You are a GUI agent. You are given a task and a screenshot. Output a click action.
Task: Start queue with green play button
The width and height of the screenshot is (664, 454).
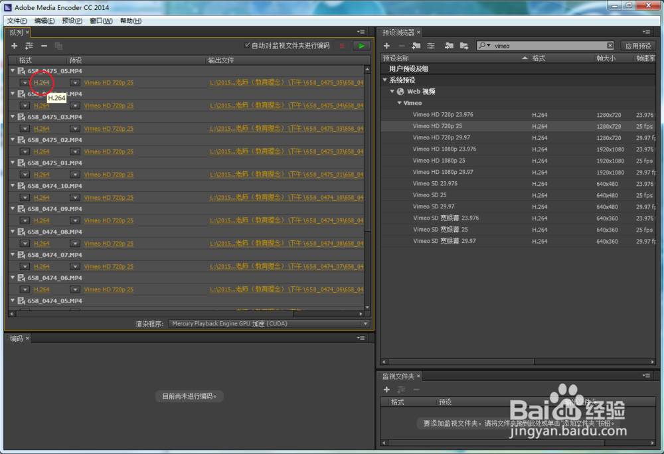click(x=361, y=46)
